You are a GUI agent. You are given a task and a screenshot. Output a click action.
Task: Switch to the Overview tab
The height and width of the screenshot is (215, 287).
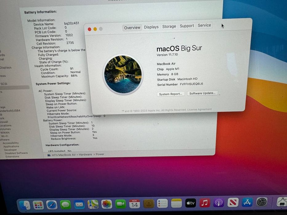coord(132,28)
